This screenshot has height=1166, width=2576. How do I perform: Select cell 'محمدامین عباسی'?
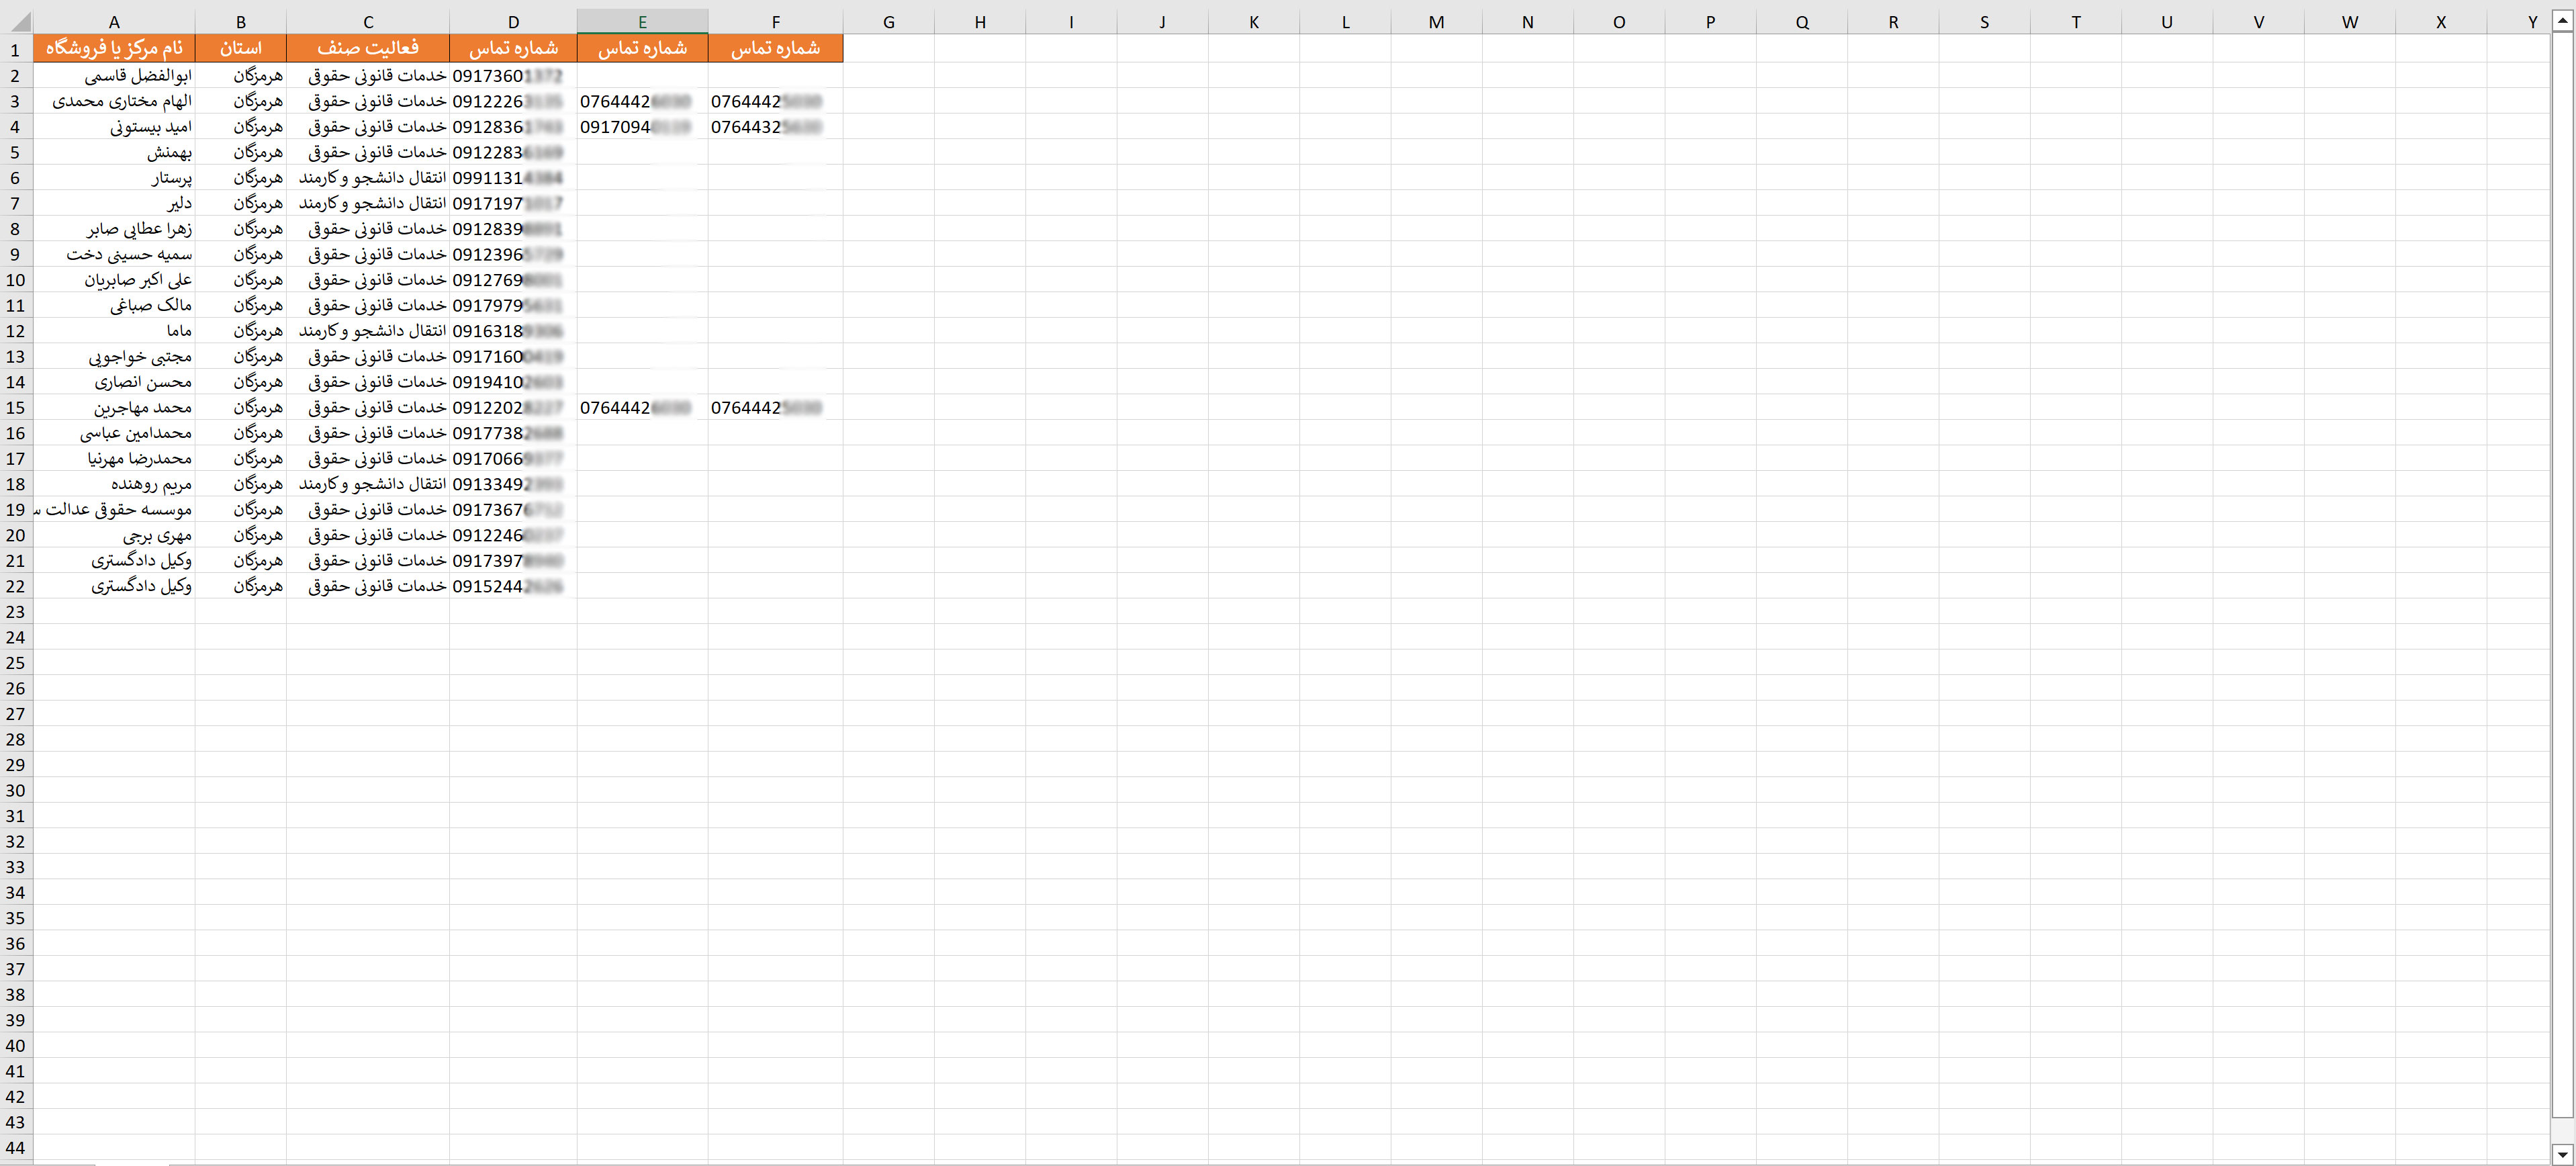coord(114,433)
